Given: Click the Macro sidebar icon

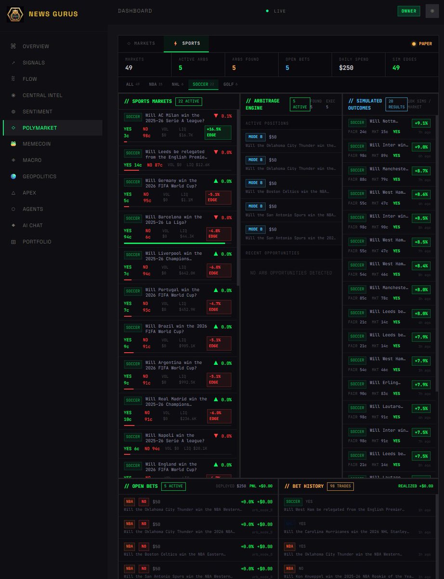Looking at the screenshot, I should click(x=13, y=160).
